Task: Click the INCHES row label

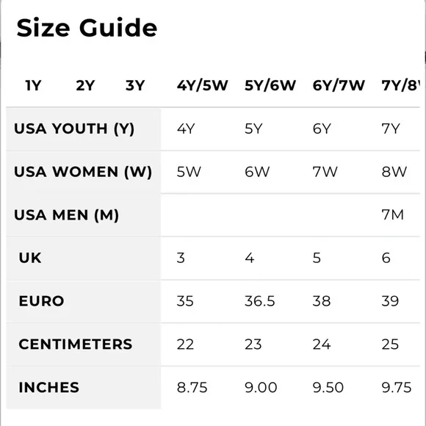Action: [49, 387]
